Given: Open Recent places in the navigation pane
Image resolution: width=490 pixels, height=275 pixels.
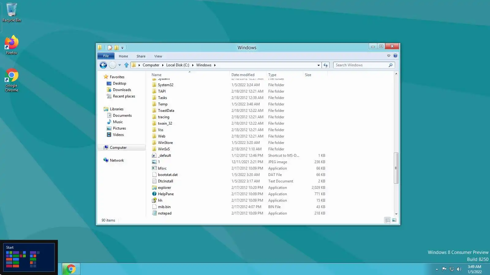Looking at the screenshot, I should [x=124, y=96].
